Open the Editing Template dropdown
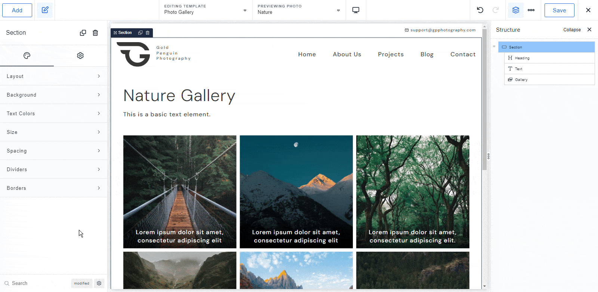Screen dimensions: 598x292 (x=205, y=10)
